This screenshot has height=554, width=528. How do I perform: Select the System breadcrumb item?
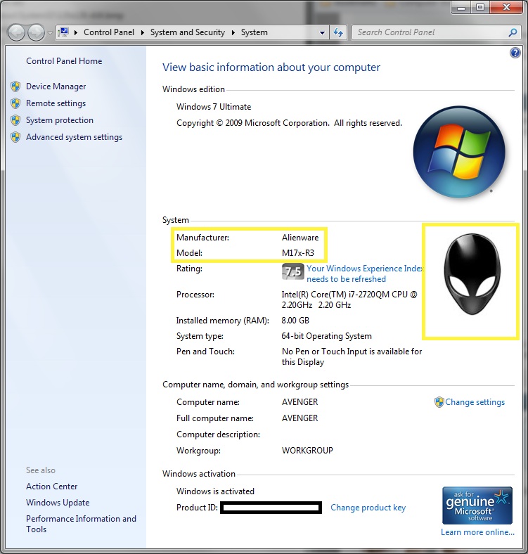(254, 32)
